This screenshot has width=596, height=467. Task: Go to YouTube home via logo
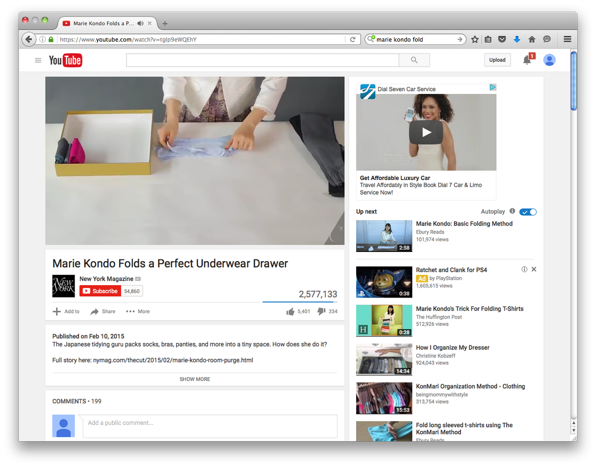[x=66, y=61]
